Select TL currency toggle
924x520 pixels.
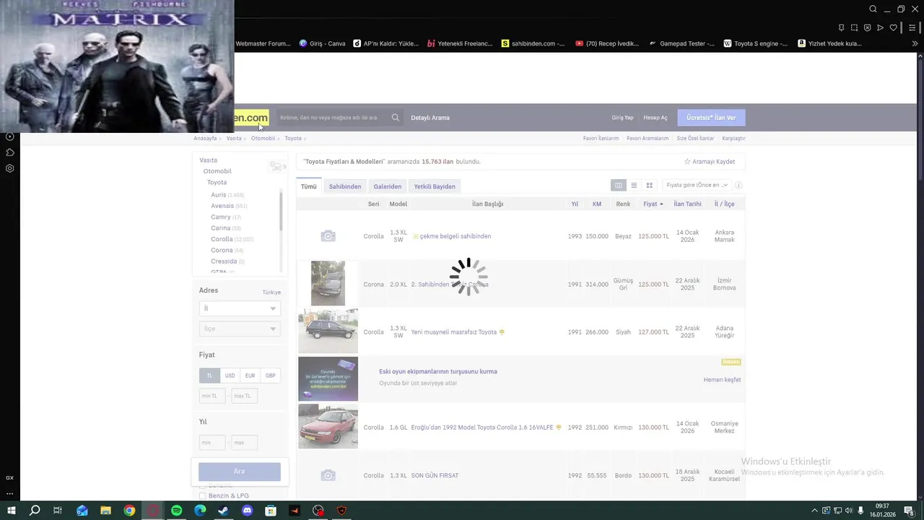(x=209, y=376)
